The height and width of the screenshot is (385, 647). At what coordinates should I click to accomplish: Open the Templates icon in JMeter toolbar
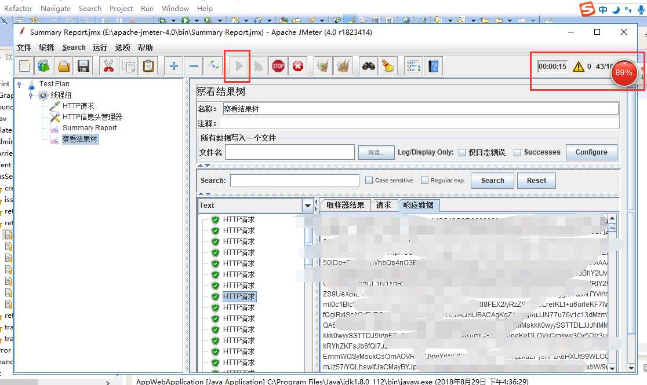coord(43,66)
